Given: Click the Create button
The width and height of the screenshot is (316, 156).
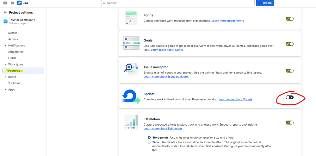Looking at the screenshot, I should coord(265,3).
